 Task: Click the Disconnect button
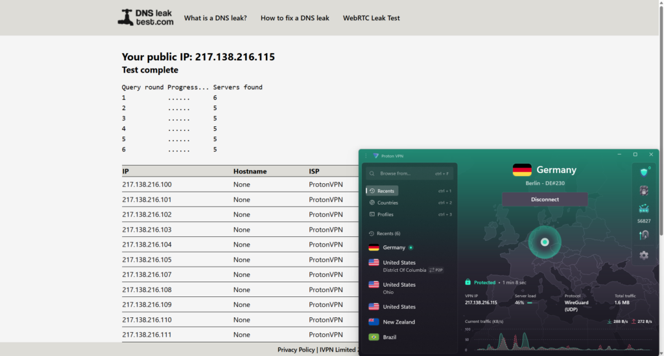(545, 199)
